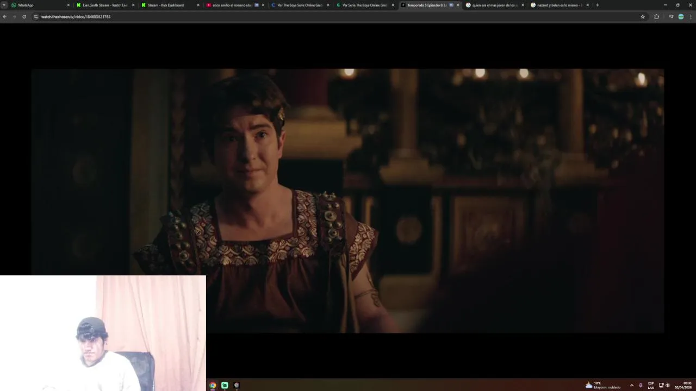The width and height of the screenshot is (696, 391).
Task: Switch to the Stream - Kick Dashboard tab
Action: click(x=170, y=5)
